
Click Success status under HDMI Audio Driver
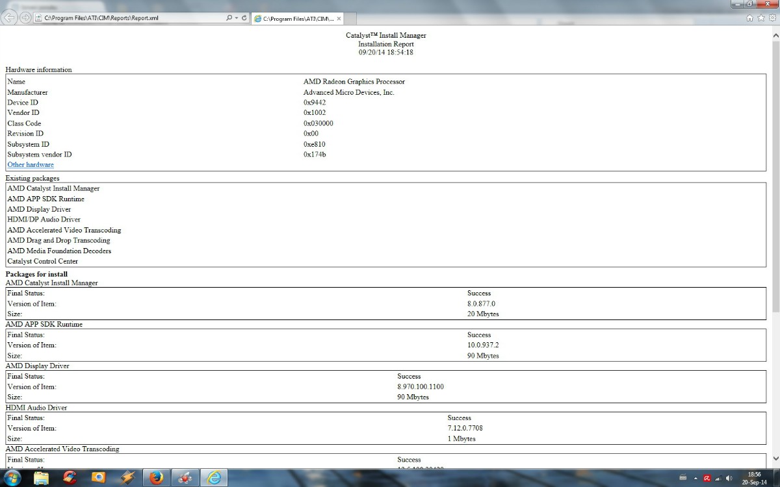click(x=460, y=418)
